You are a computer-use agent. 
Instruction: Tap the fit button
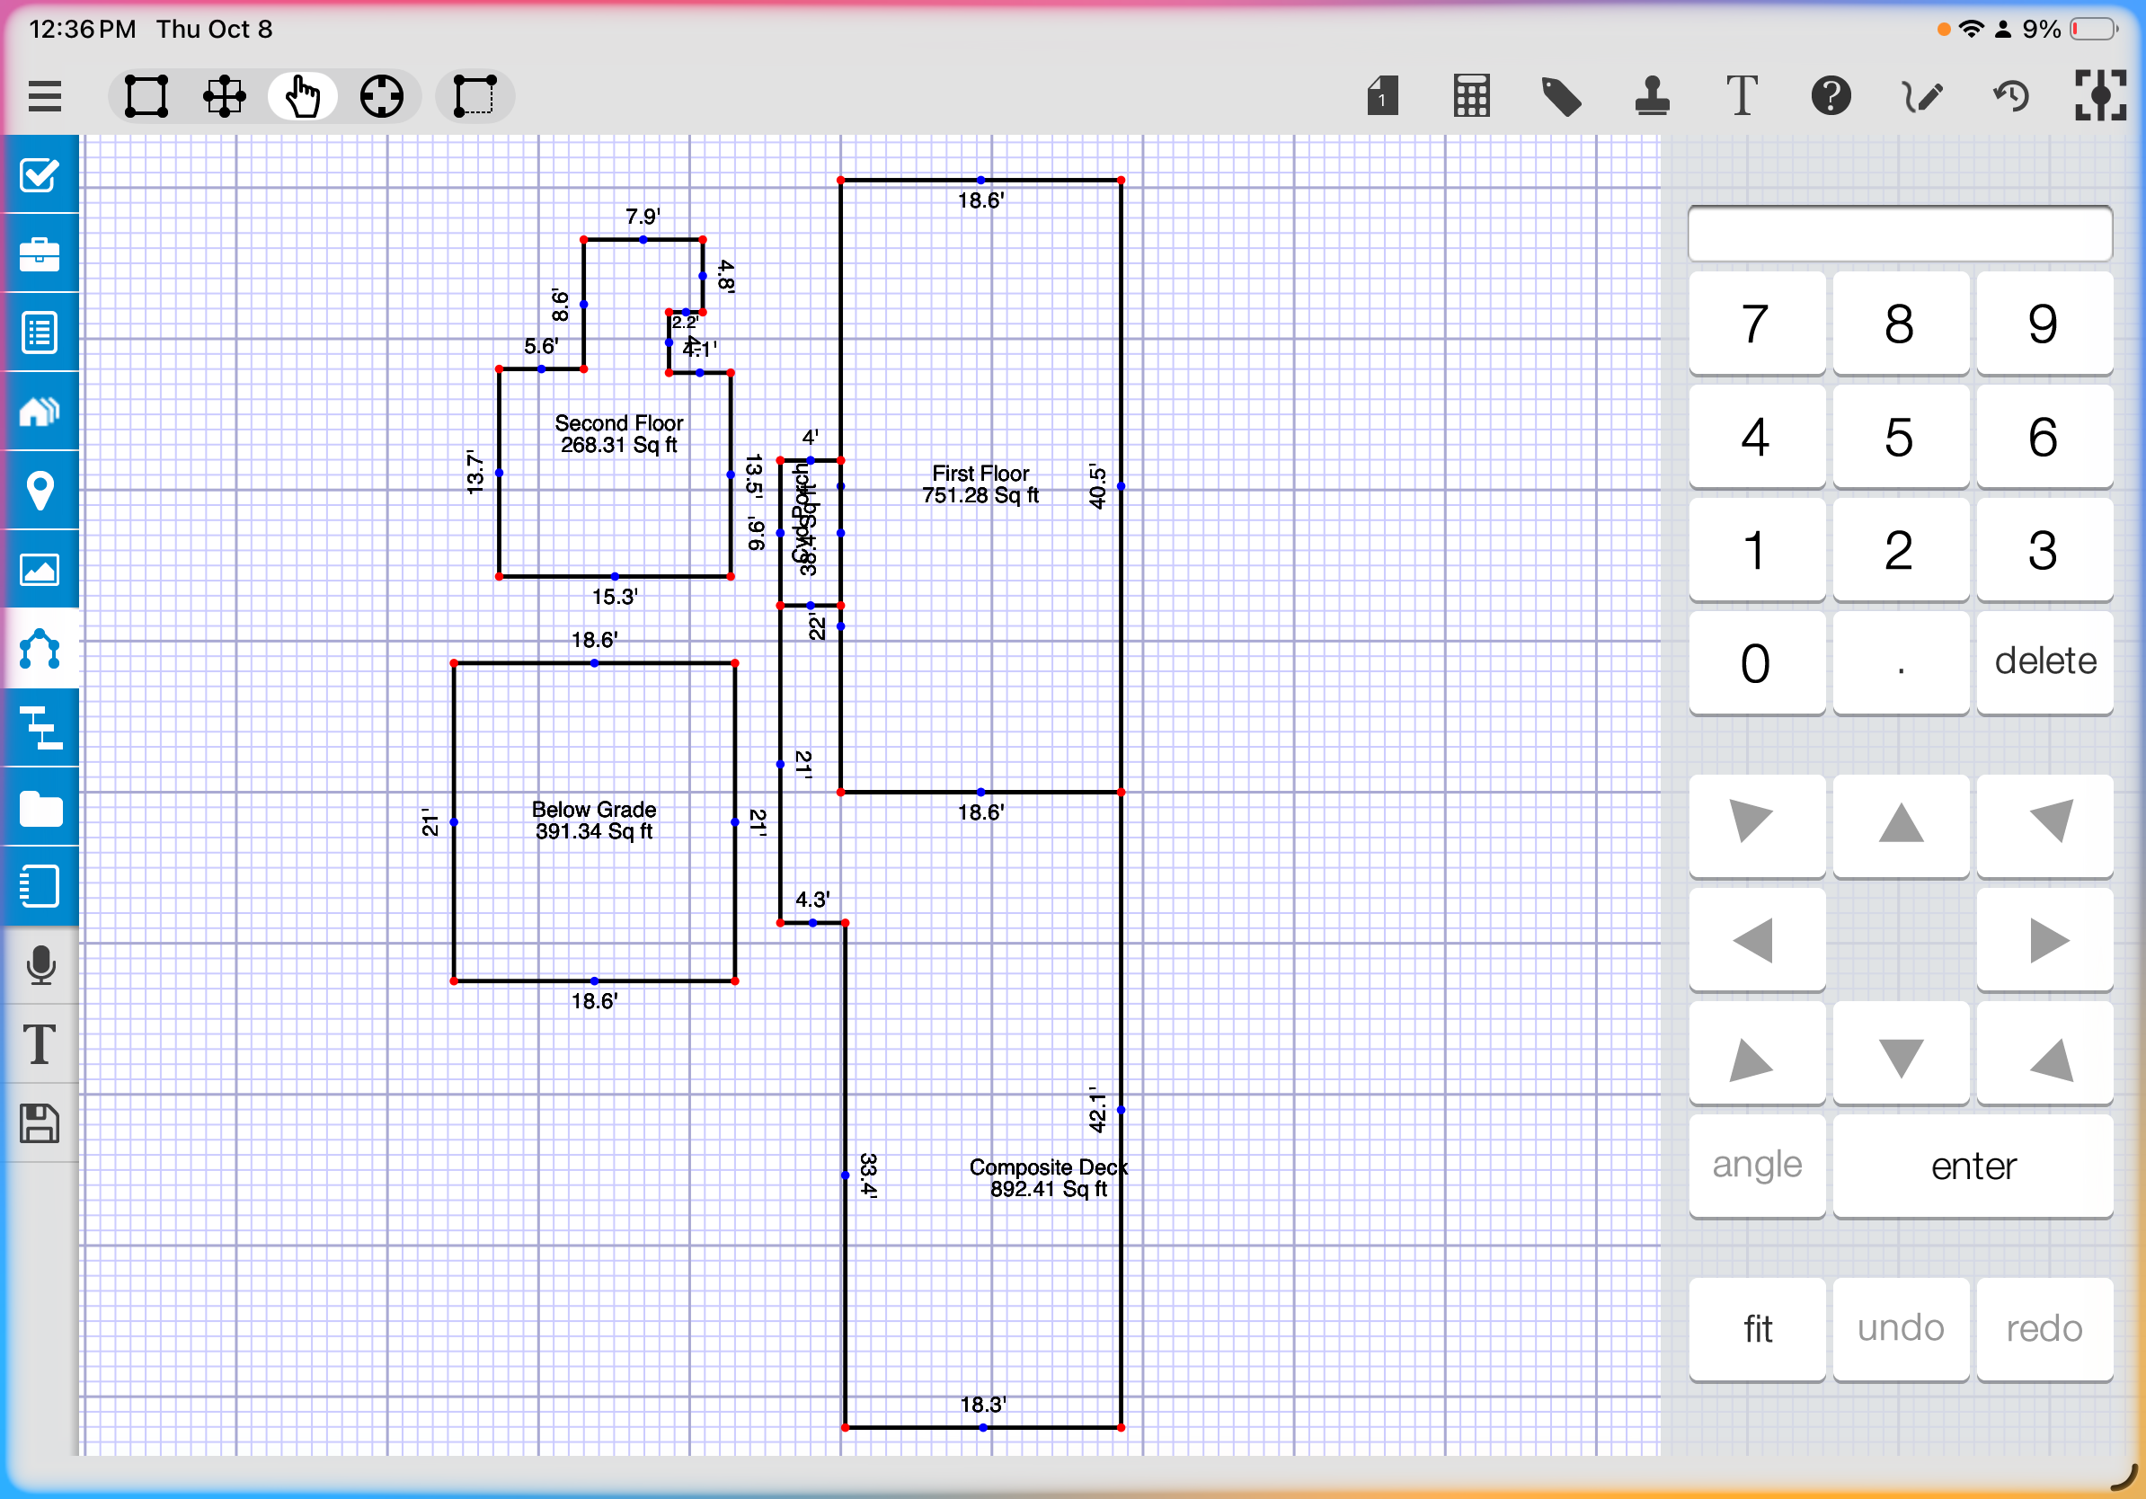click(1756, 1328)
